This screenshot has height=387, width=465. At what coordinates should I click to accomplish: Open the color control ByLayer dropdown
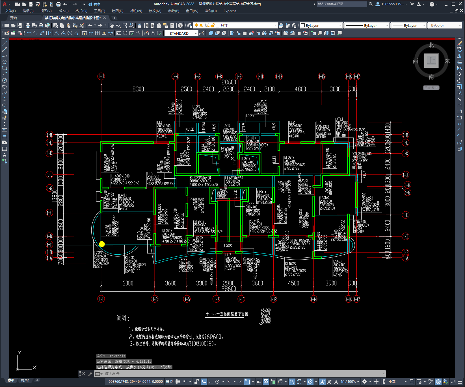pyautogui.click(x=321, y=25)
